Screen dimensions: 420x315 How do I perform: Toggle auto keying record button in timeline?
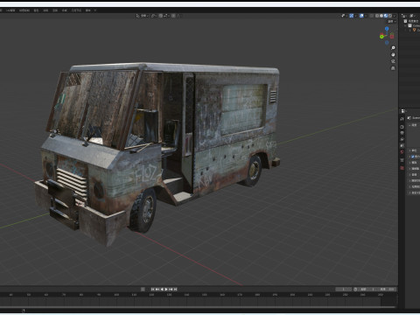click(143, 289)
